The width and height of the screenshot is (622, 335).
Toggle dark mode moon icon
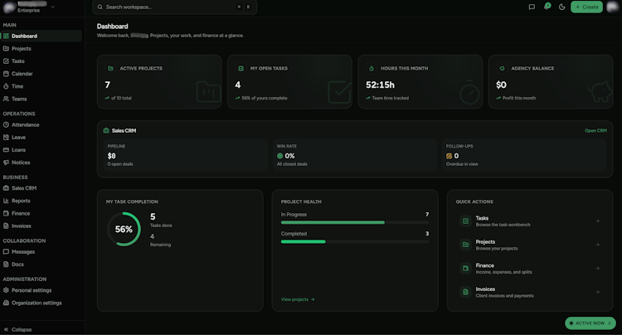pos(561,7)
